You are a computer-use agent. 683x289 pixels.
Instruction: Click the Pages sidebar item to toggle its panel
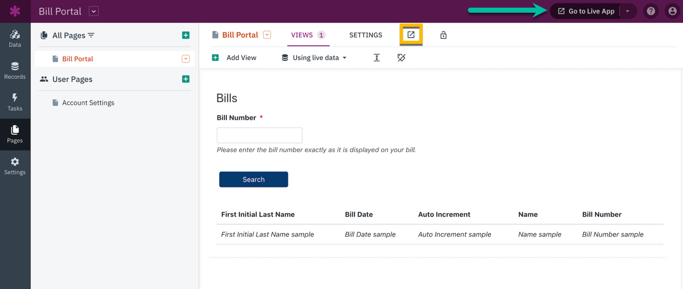point(15,134)
